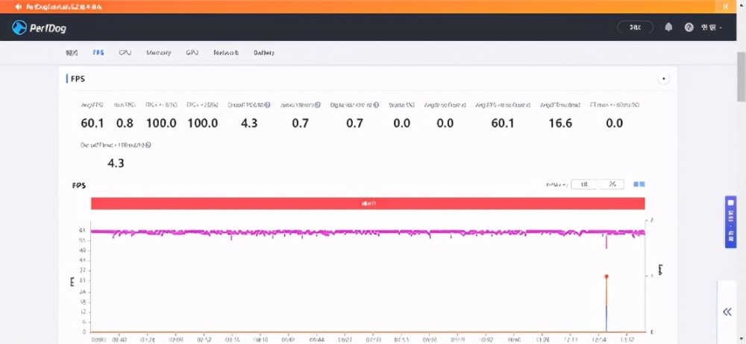Click the pill-shaped button beside the bell
The image size is (746, 344).
[635, 28]
